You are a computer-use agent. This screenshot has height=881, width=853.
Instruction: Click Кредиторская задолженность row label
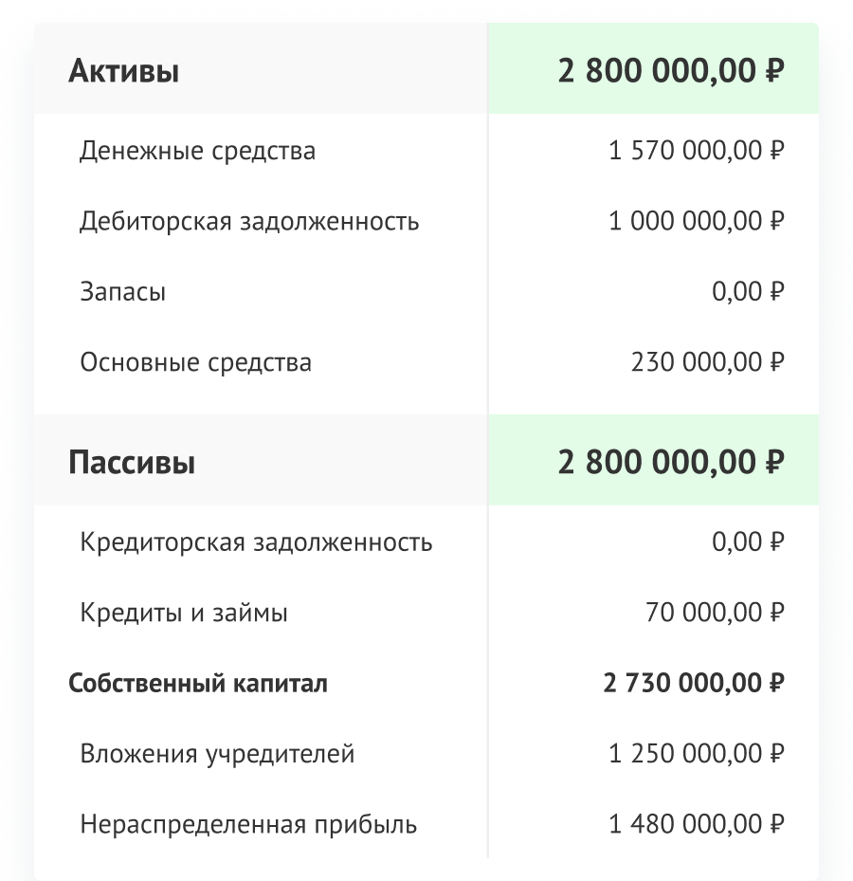pos(256,542)
